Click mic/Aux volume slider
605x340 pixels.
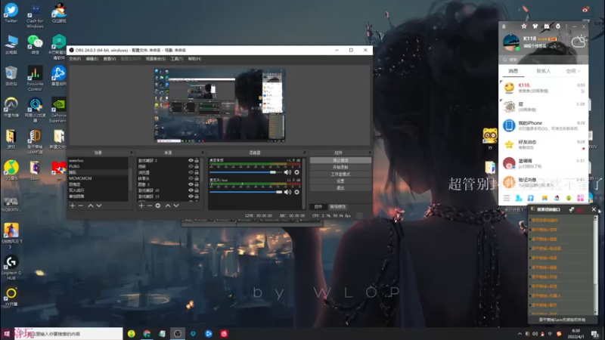[245, 192]
